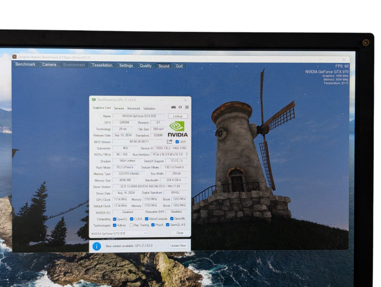Toggle the Vulkan checkbox
Image resolution: width=381 pixels, height=287 pixels.
115,225
